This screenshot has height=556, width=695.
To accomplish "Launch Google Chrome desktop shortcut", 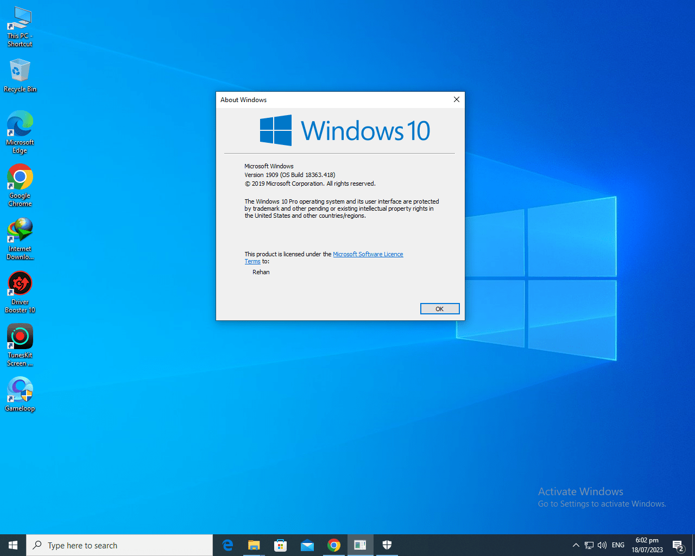I will pos(20,186).
